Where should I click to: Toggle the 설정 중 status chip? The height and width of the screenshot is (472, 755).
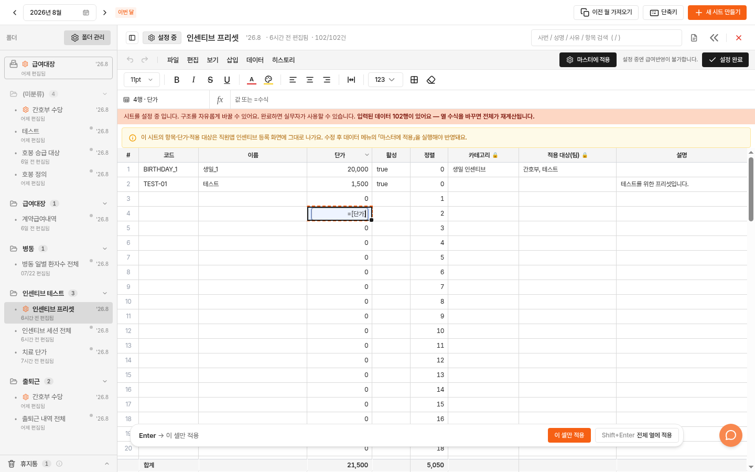[x=162, y=38]
